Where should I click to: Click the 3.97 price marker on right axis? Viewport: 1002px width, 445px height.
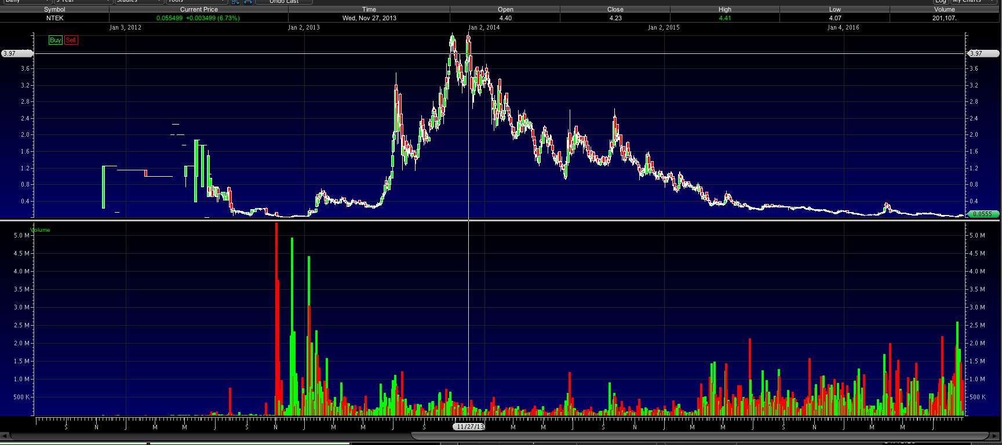pyautogui.click(x=982, y=53)
